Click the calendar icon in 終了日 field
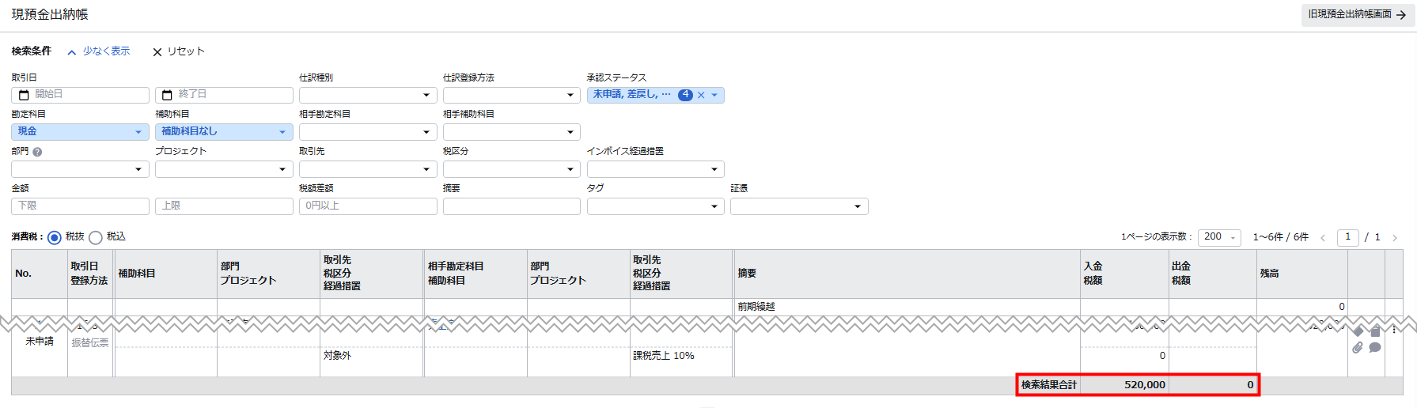 (168, 95)
